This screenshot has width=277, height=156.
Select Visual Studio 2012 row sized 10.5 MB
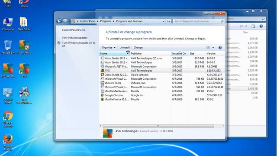coord(162,58)
